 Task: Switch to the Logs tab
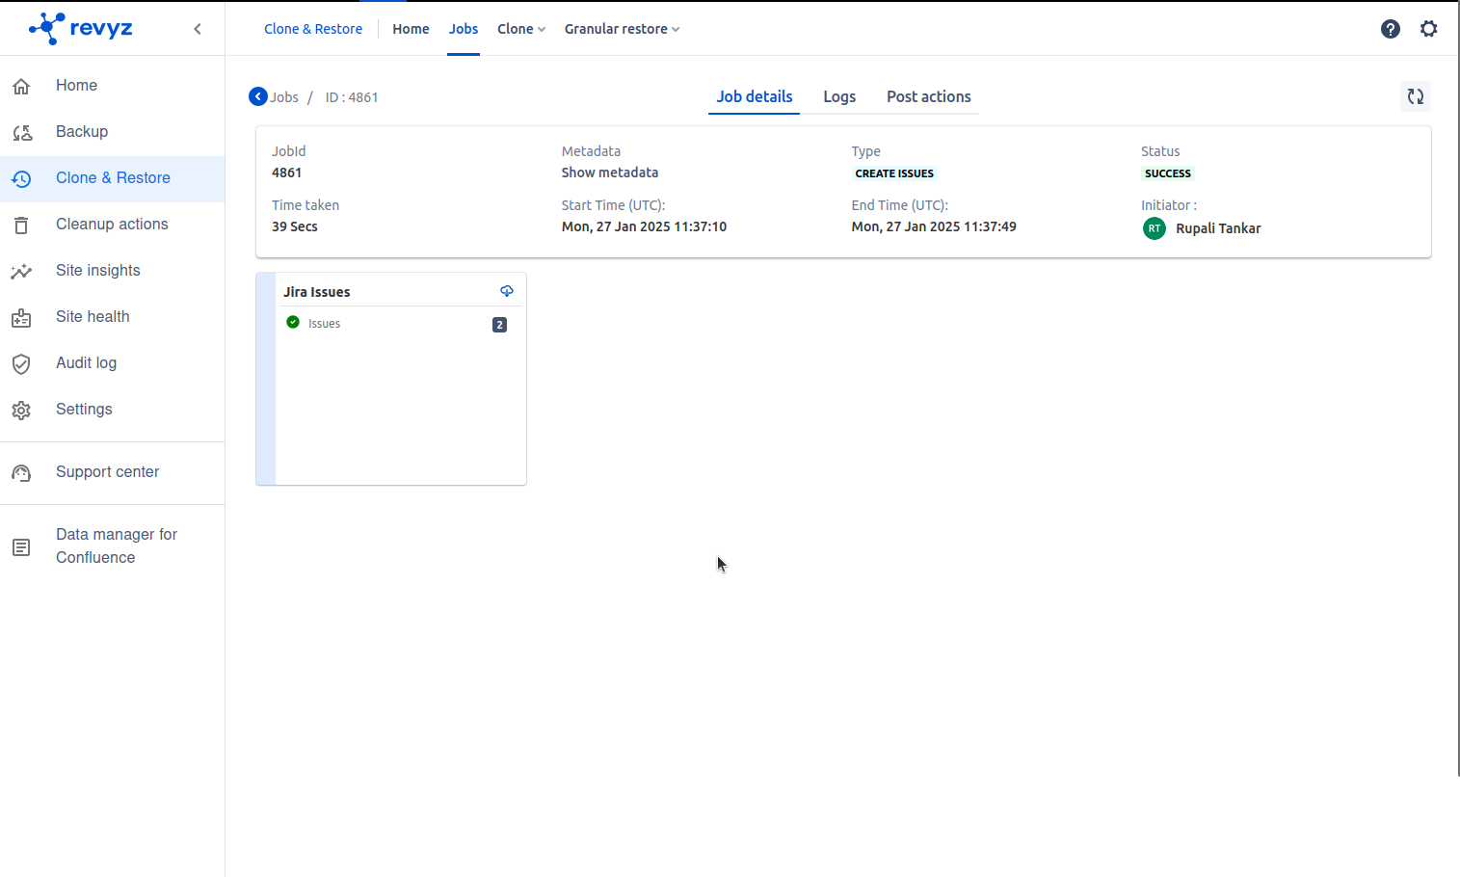pyautogui.click(x=838, y=96)
